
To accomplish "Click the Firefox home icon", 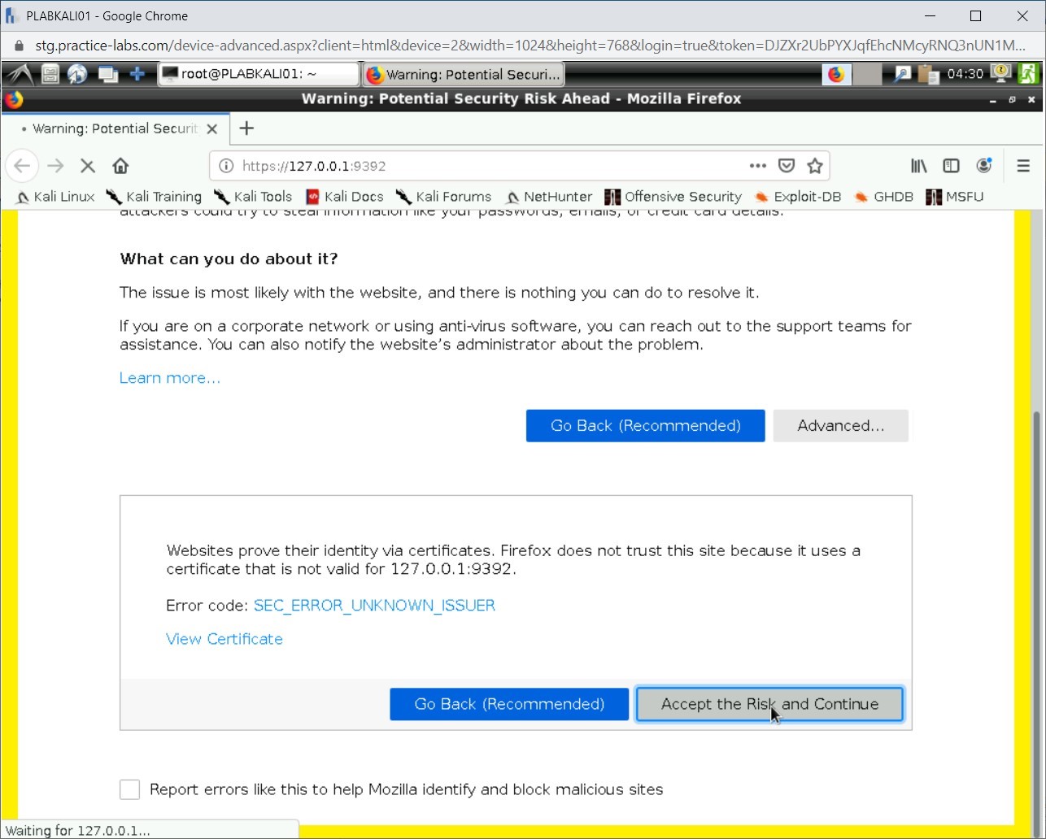I will point(120,166).
